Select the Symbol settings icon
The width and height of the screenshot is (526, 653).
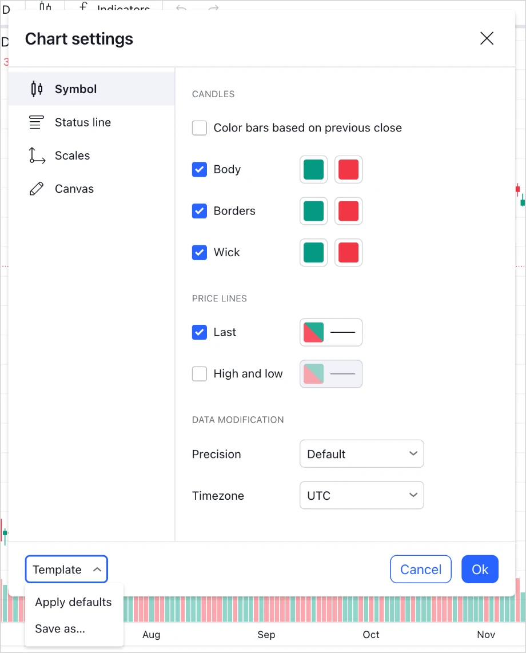pos(36,89)
